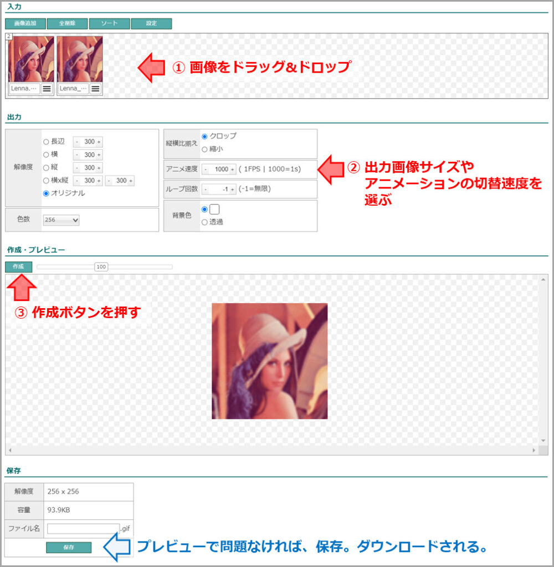Click the 保存 button
554x567 pixels.
pyautogui.click(x=69, y=548)
